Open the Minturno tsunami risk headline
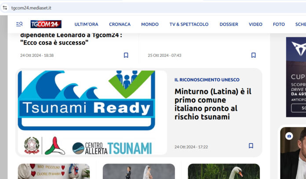Viewport: 306px width, 179px height. point(213,104)
